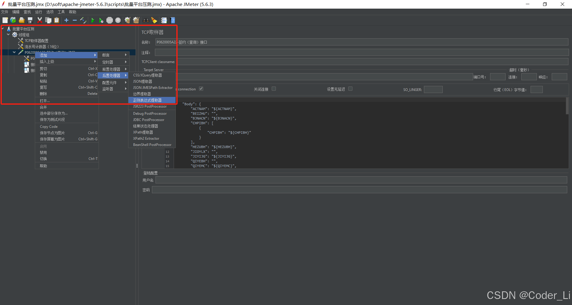Click the gray Stop sign icon
Image resolution: width=572 pixels, height=305 pixels.
coord(110,20)
